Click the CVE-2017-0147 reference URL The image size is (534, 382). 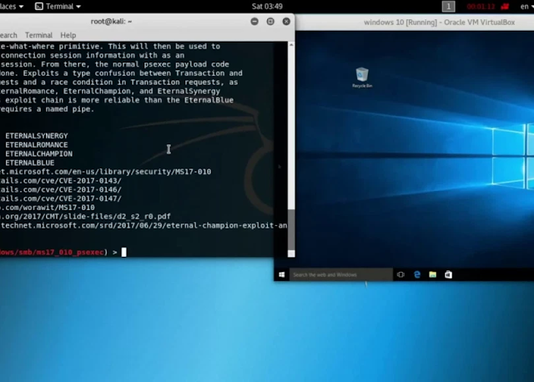[x=61, y=199]
